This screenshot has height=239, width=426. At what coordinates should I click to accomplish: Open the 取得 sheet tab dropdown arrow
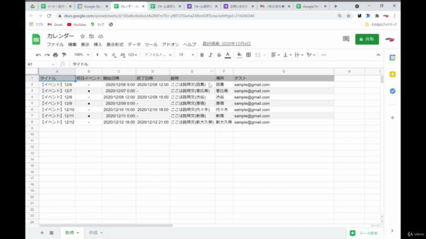click(x=78, y=233)
